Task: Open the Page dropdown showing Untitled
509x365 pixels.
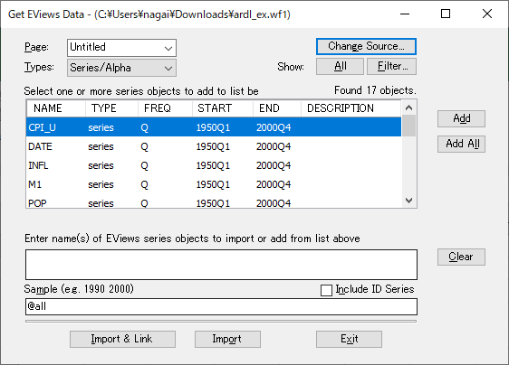Action: [121, 48]
